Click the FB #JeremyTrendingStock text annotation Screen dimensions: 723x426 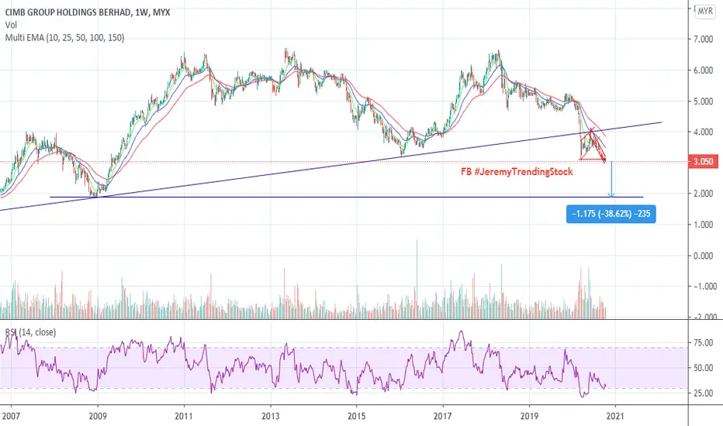(517, 172)
